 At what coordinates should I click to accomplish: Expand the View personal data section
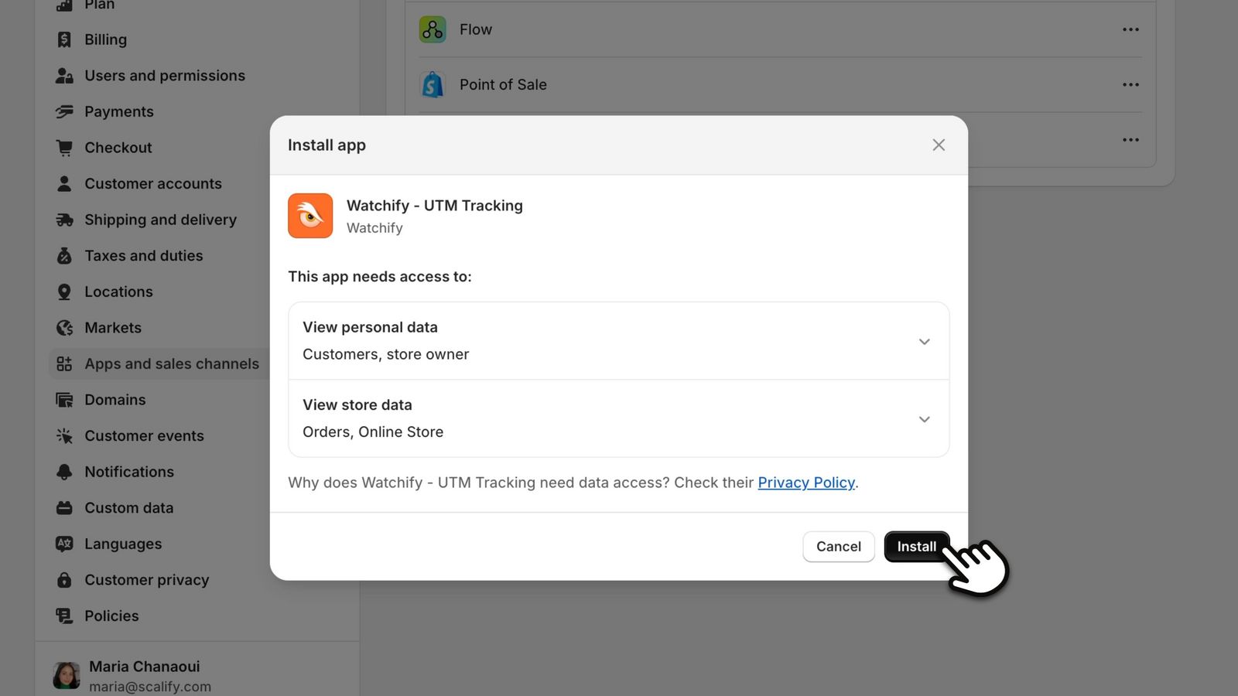click(x=924, y=341)
